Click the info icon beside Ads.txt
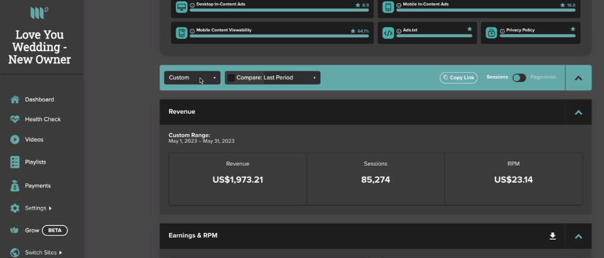 pos(399,31)
